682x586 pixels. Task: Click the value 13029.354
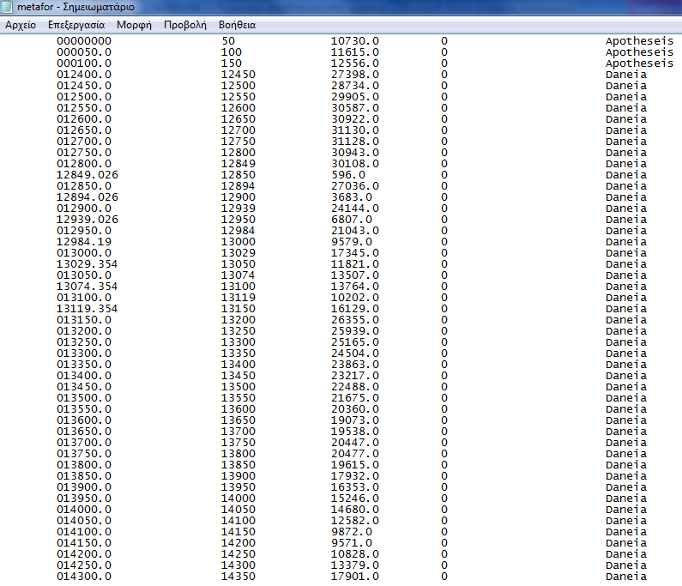click(87, 264)
